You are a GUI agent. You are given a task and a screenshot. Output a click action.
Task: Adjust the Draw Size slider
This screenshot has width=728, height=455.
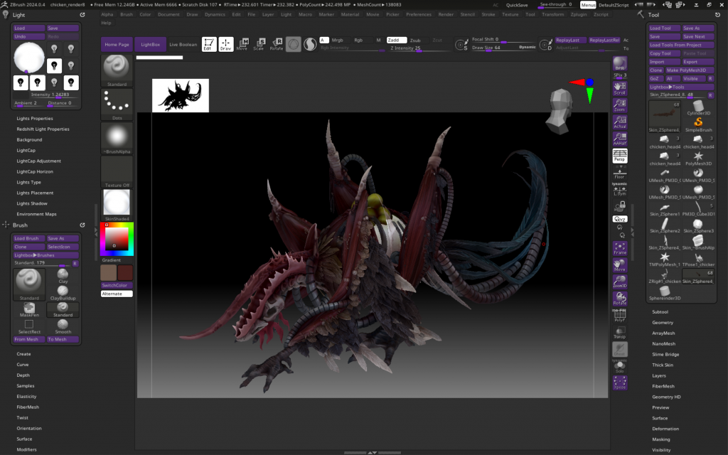tap(504, 48)
